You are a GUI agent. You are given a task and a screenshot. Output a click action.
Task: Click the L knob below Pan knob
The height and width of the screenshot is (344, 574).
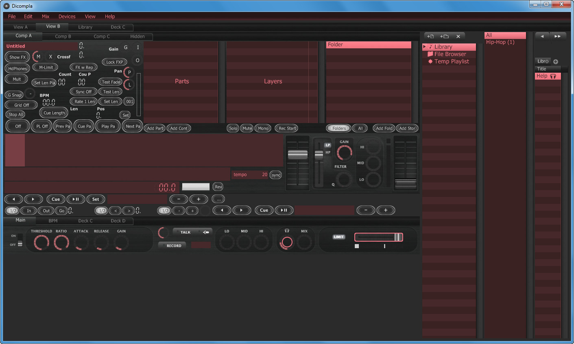pos(129,85)
